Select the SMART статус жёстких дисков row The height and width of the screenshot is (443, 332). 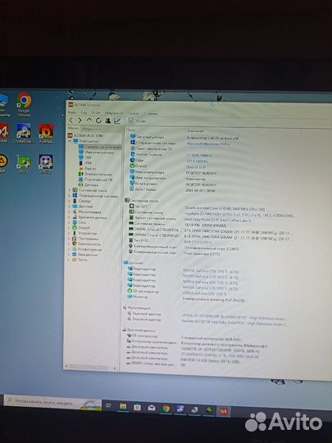tap(156, 364)
